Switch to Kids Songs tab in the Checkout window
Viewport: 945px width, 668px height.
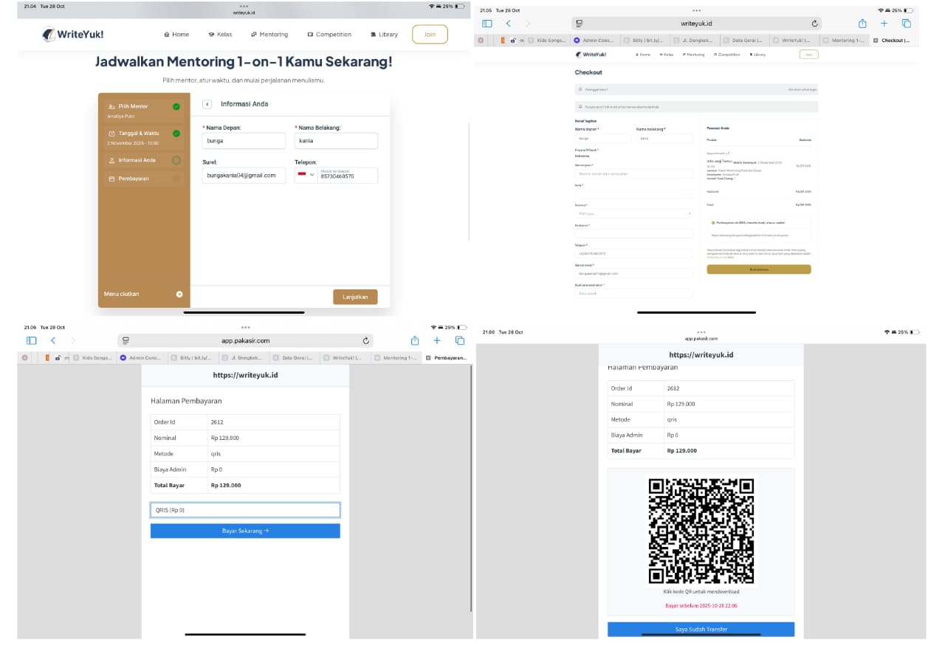pyautogui.click(x=549, y=41)
